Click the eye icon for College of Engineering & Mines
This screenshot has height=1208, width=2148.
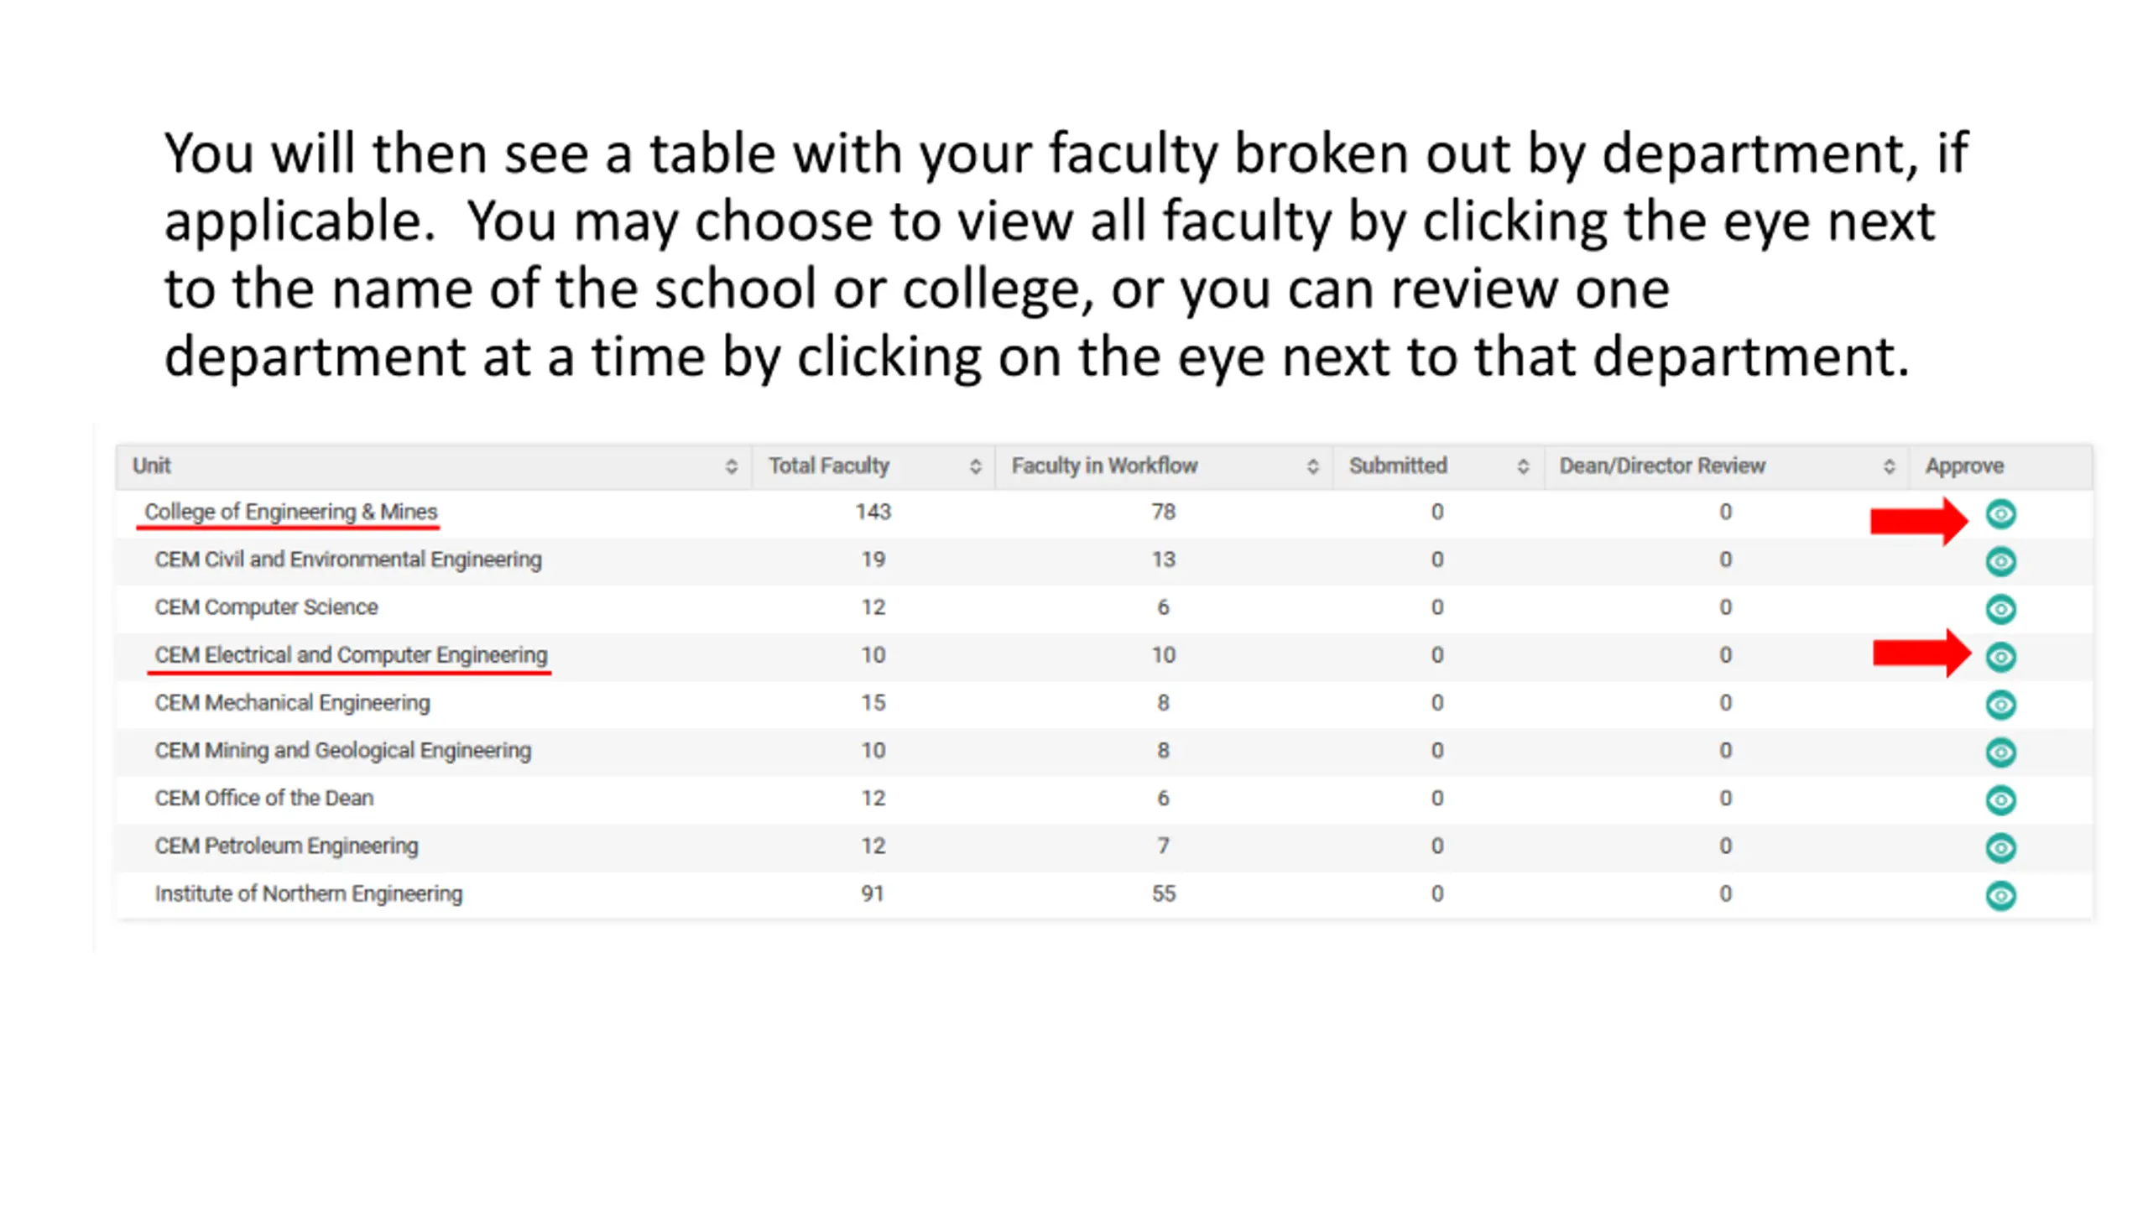(2000, 513)
